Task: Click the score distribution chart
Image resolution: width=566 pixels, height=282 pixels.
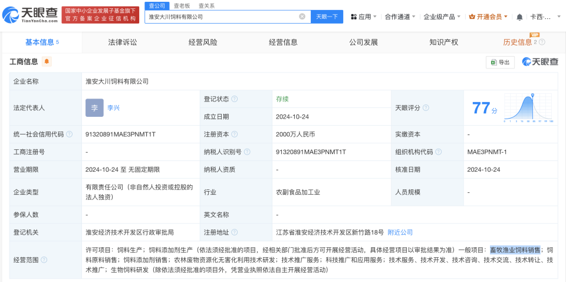Action: 528,107
